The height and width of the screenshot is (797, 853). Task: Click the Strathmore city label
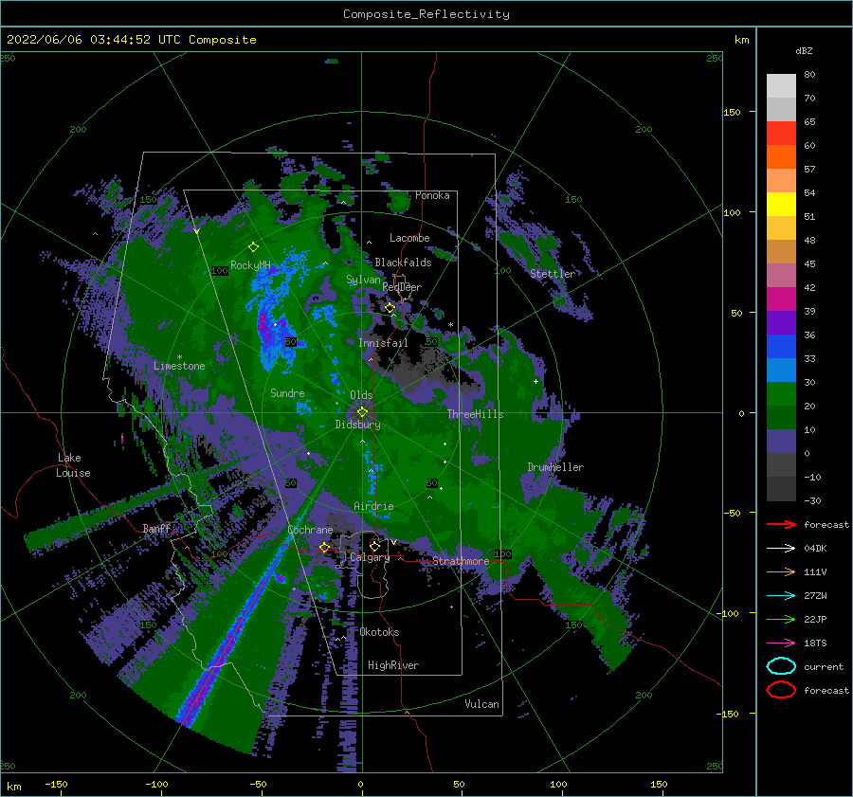pos(461,561)
